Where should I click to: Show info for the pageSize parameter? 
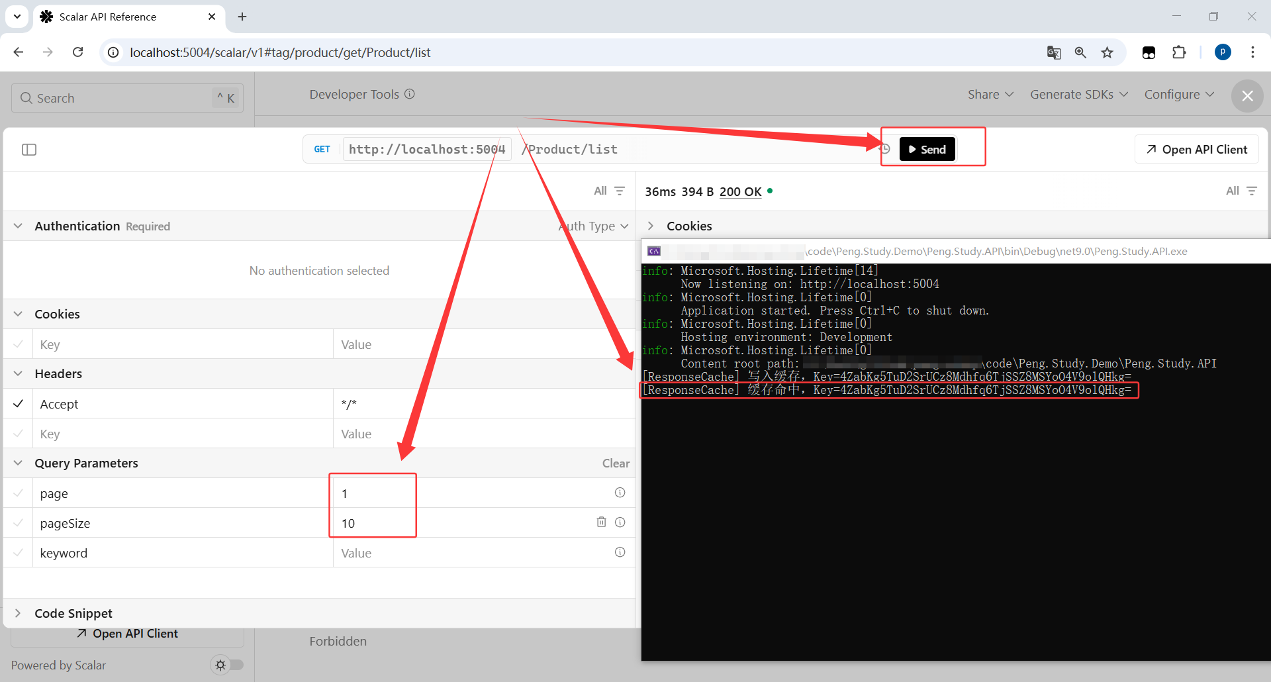click(620, 522)
